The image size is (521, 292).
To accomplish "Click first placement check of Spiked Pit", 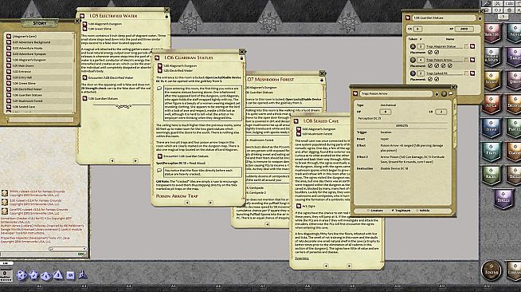I will click(x=430, y=79).
